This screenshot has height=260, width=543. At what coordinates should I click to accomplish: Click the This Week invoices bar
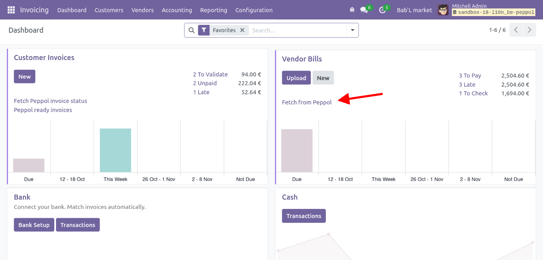115,150
